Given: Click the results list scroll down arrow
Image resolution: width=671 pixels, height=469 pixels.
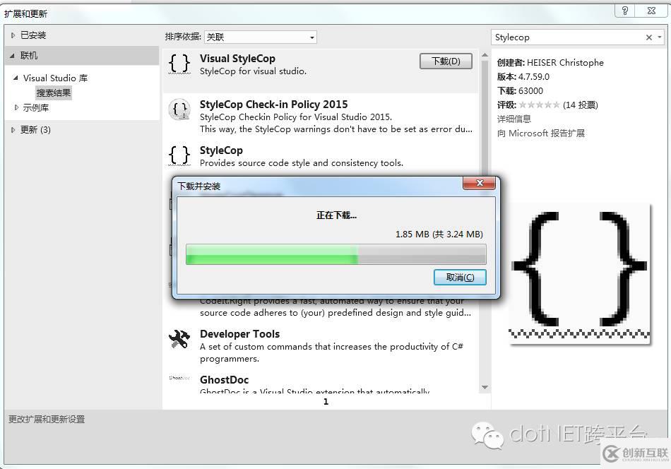Looking at the screenshot, I should pyautogui.click(x=485, y=387).
